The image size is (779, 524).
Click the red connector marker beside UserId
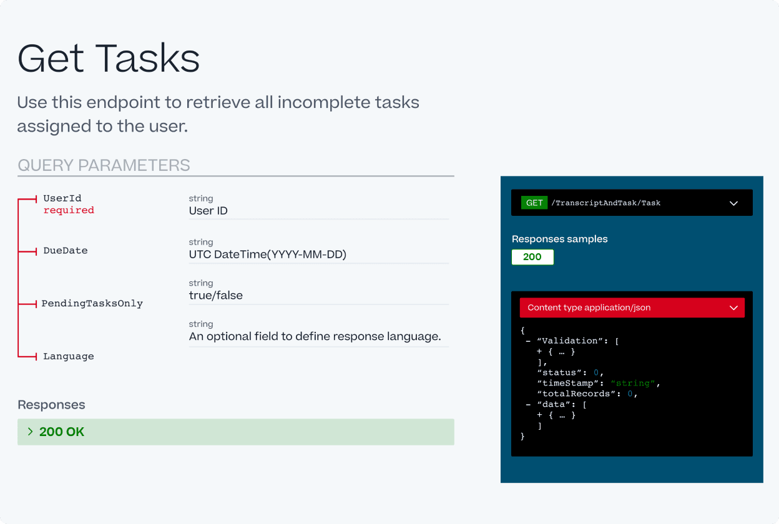point(27,198)
